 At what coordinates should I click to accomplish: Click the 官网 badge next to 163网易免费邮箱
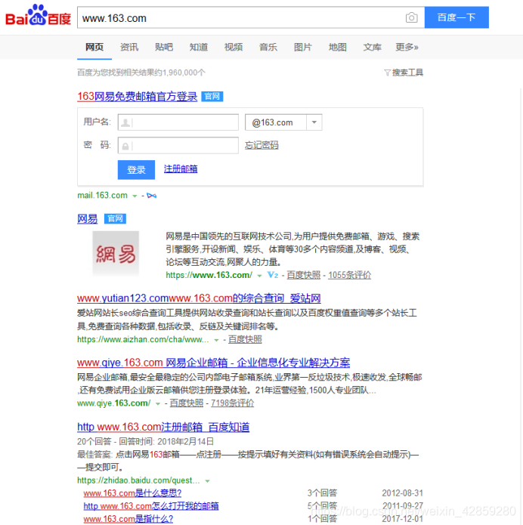coord(212,97)
